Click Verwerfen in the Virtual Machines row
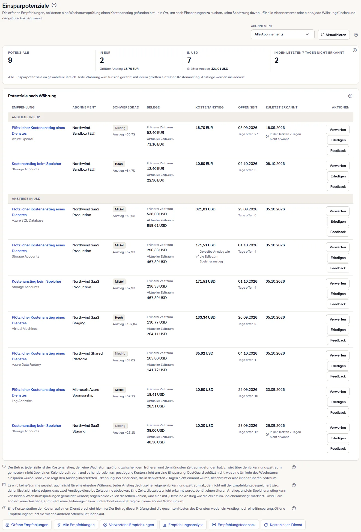361x532 pixels. (x=338, y=319)
